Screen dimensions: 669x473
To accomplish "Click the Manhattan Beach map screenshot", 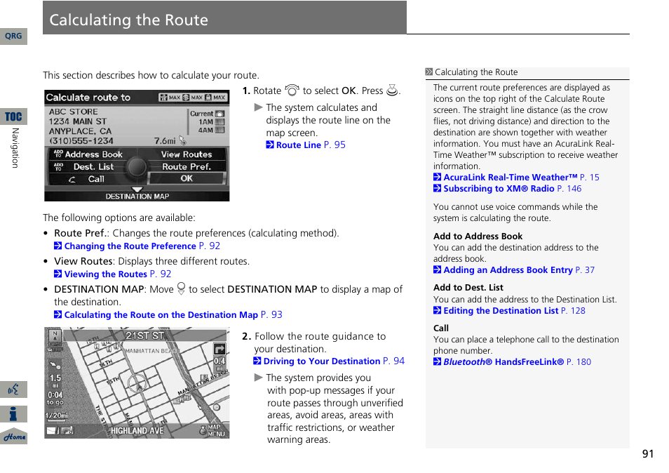I will (x=137, y=383).
